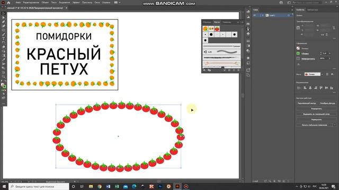Switch to the Образцы swatches tab

coord(207,22)
